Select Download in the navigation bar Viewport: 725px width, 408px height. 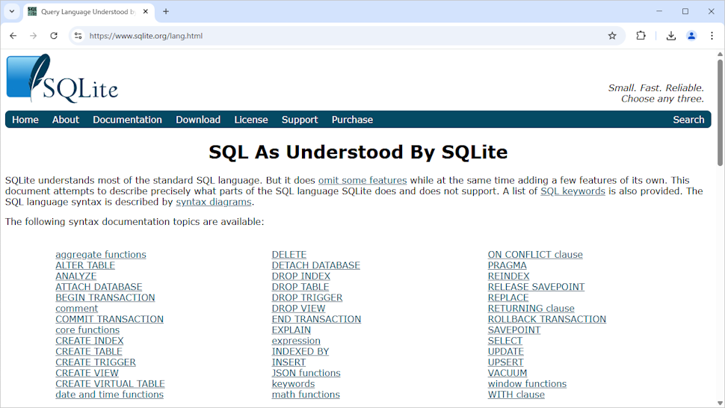pos(198,120)
